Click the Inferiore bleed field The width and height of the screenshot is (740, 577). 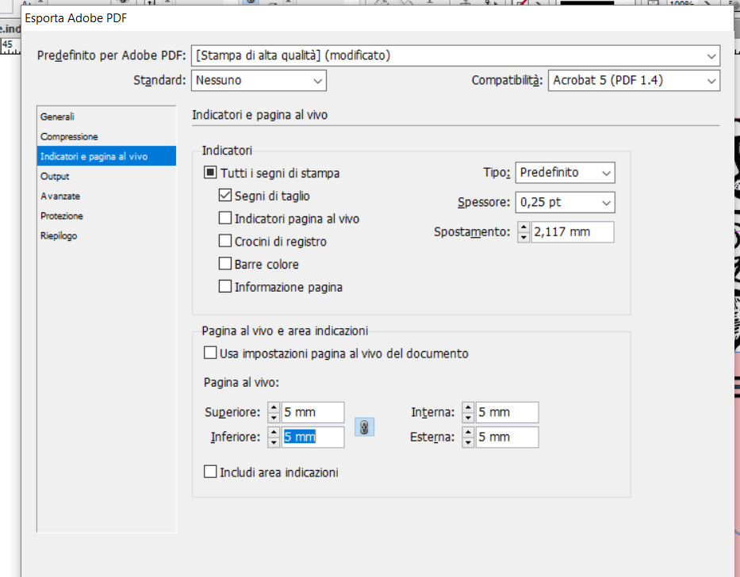click(313, 437)
